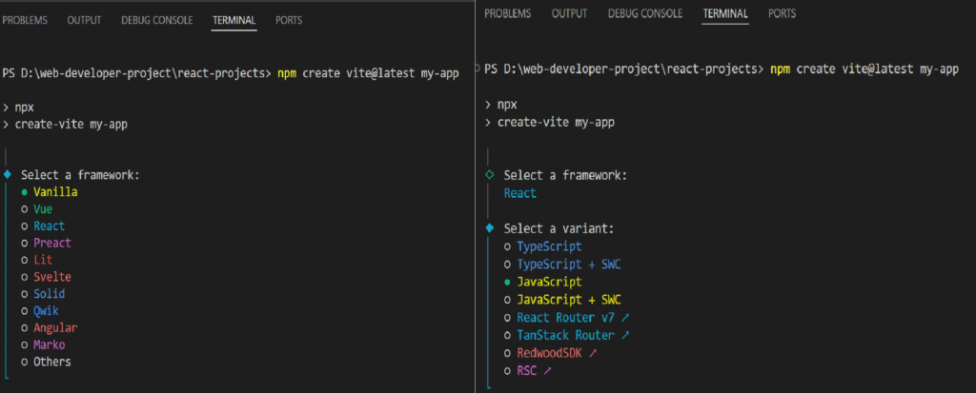This screenshot has height=393, width=976.
Task: Open PORTS tab in left panel
Action: tap(289, 21)
